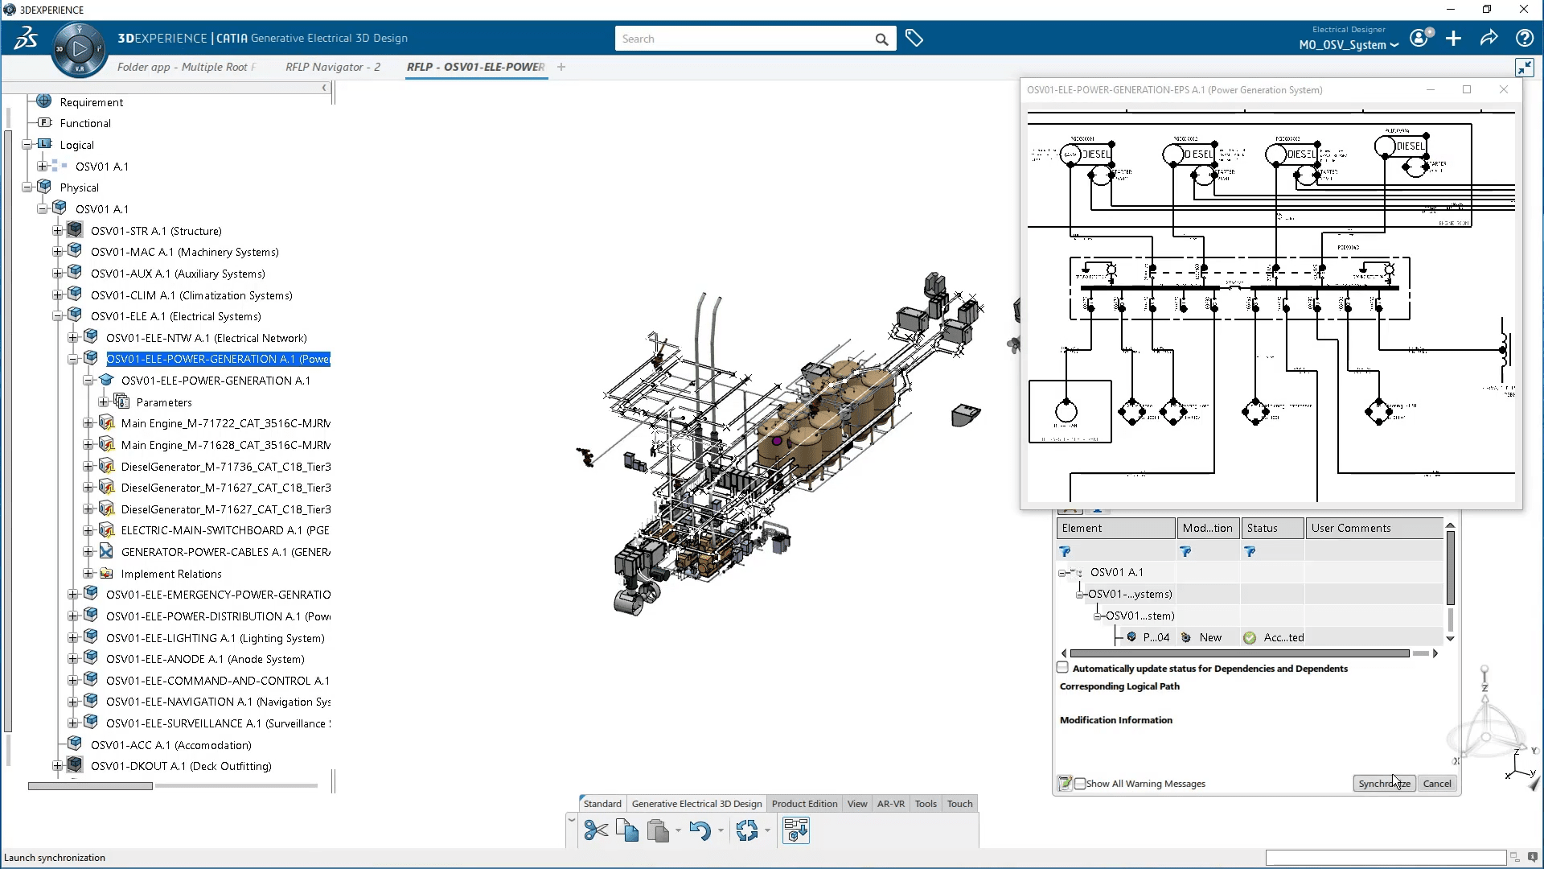The image size is (1544, 869).
Task: Open the compass play button
Action: (79, 49)
